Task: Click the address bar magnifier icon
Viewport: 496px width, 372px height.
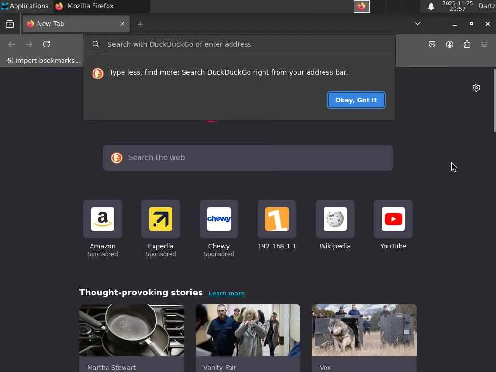Action: (x=96, y=44)
